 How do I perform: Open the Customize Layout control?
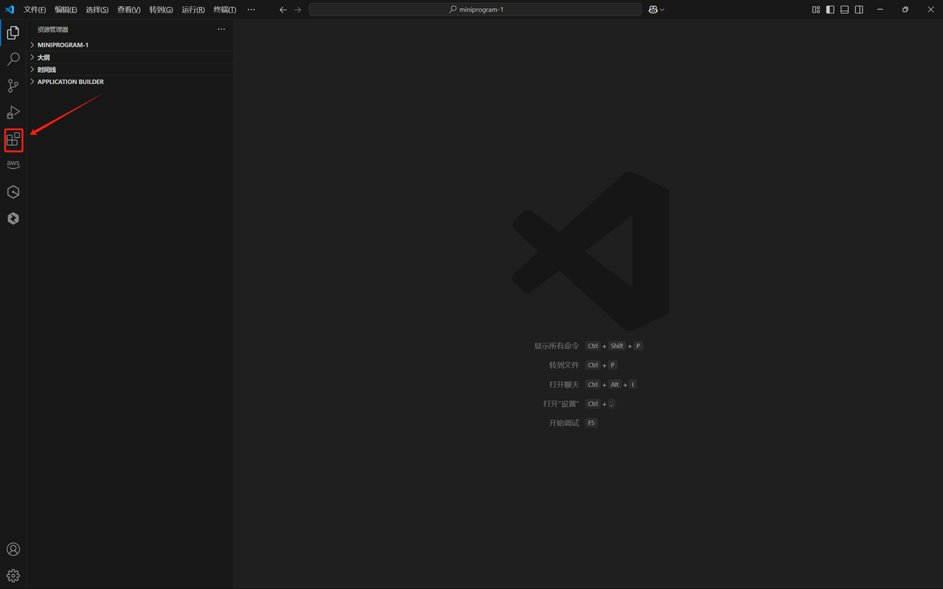816,10
